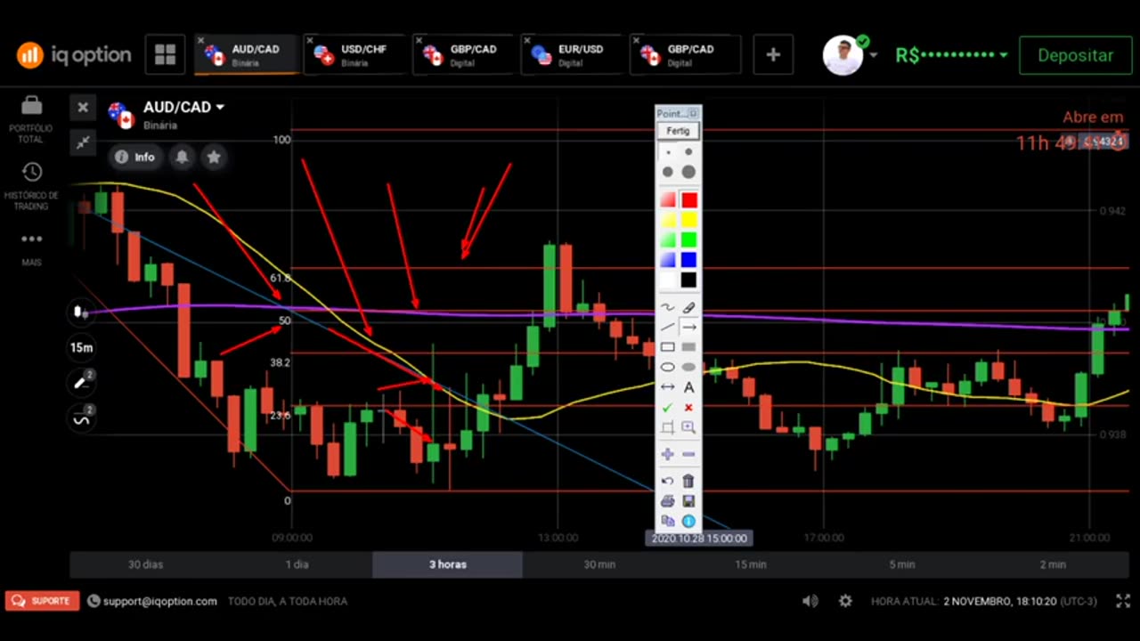Toggle favorite star for AUD/CAD
1140x641 pixels.
[x=214, y=157]
